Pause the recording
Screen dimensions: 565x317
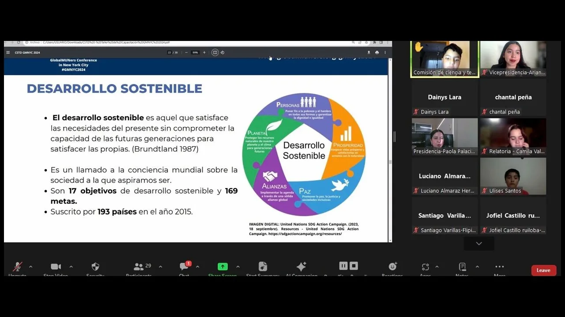[343, 266]
